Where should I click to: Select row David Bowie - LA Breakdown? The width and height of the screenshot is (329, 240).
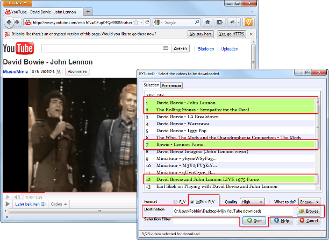(230, 117)
